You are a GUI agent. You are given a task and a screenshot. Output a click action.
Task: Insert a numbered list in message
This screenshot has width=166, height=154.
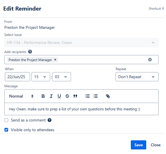[88, 96]
